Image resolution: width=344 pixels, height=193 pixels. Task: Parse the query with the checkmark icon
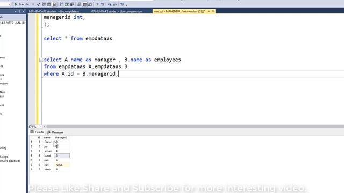pos(39,4)
